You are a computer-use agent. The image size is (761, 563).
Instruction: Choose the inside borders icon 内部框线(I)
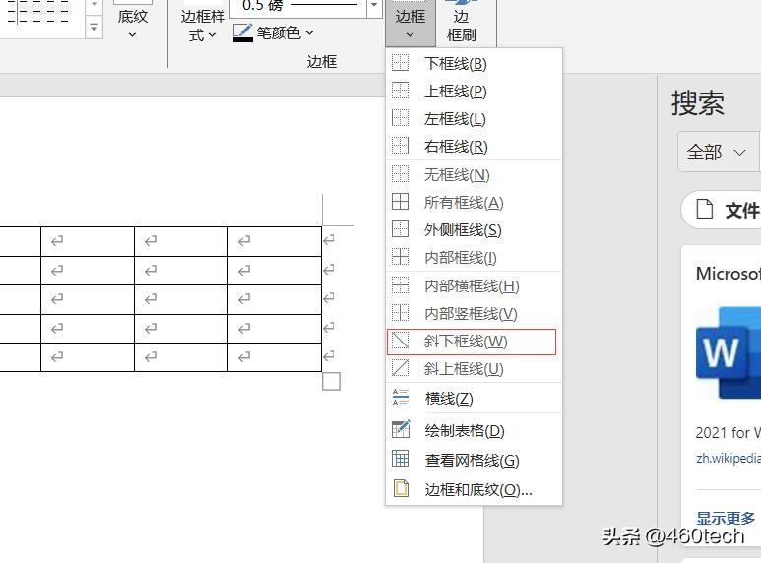point(401,257)
